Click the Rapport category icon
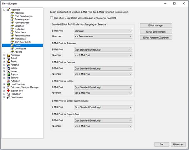Screen dimensions: 189x150 click(x=8, y=75)
